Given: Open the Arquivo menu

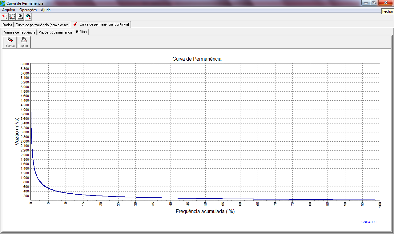Looking at the screenshot, I should pyautogui.click(x=9, y=10).
